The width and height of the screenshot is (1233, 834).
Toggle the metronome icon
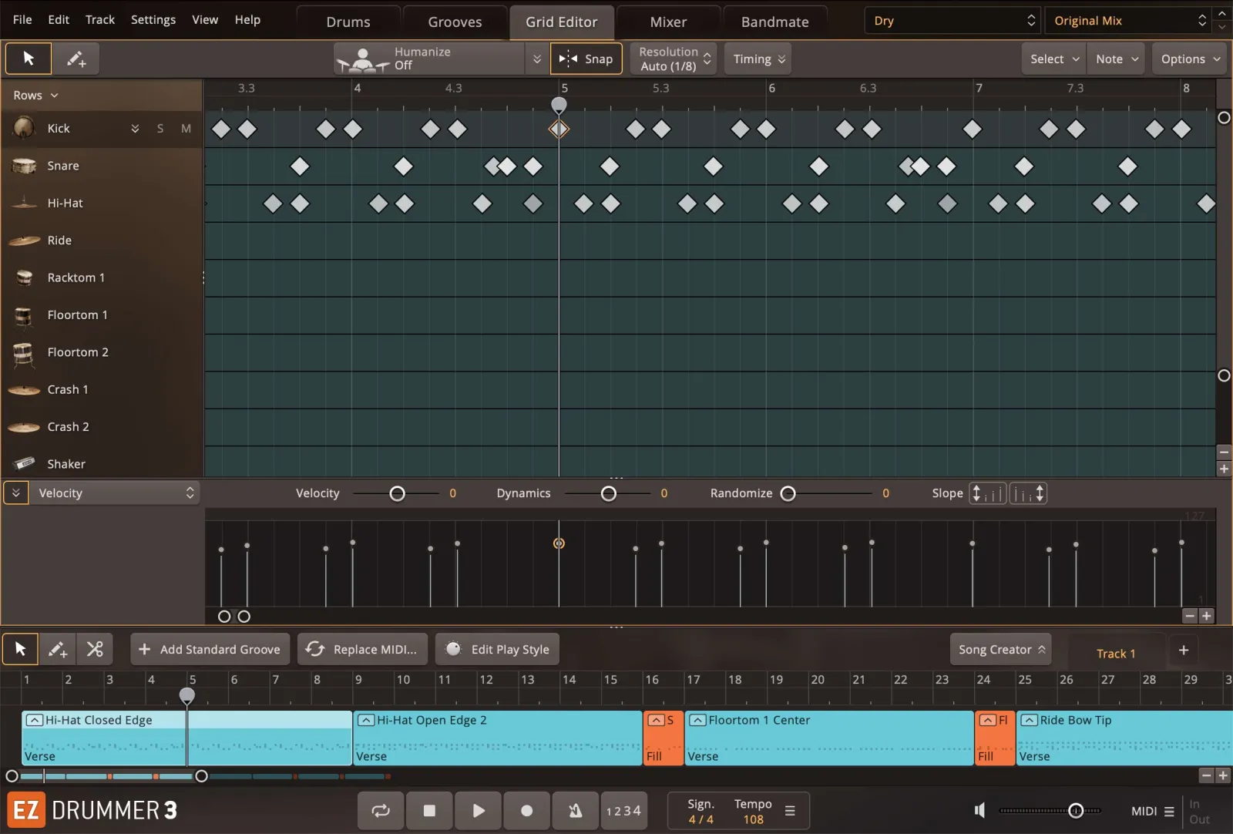(576, 810)
